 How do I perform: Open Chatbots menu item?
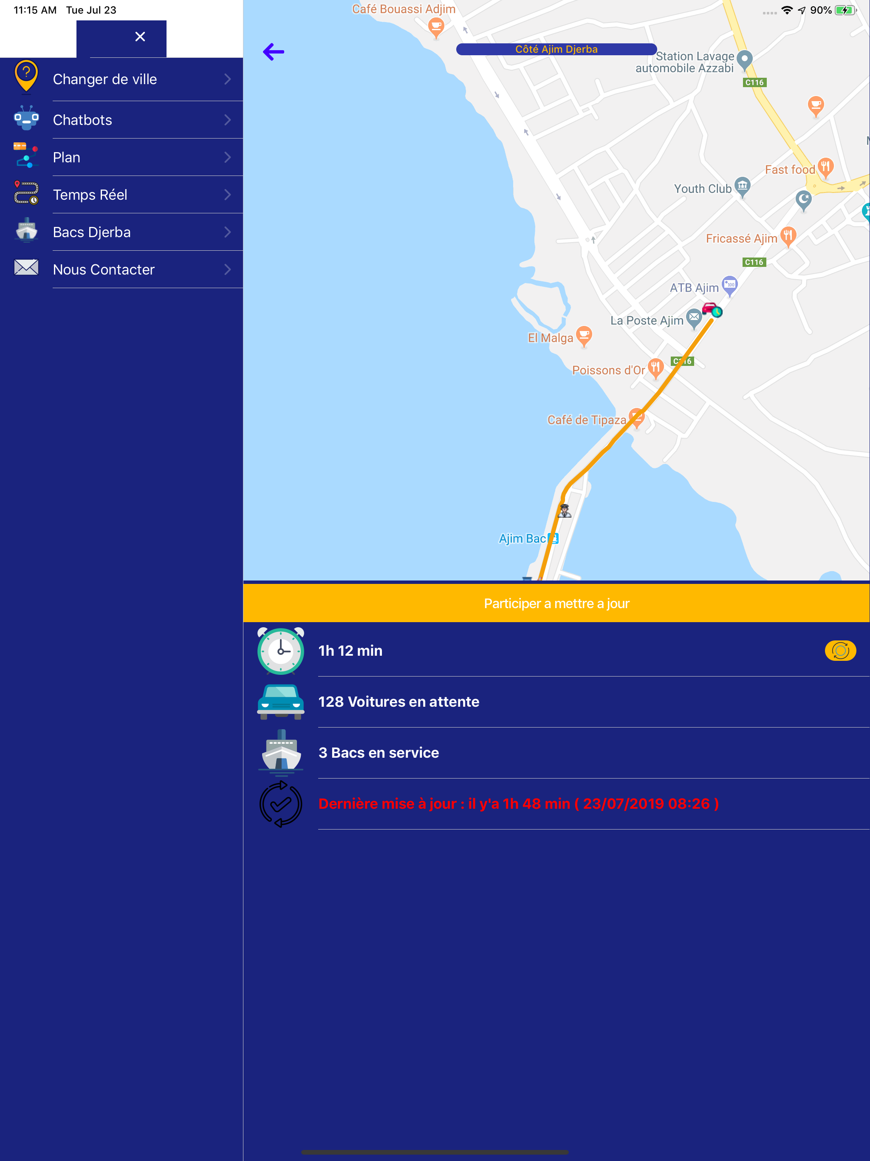pyautogui.click(x=121, y=120)
